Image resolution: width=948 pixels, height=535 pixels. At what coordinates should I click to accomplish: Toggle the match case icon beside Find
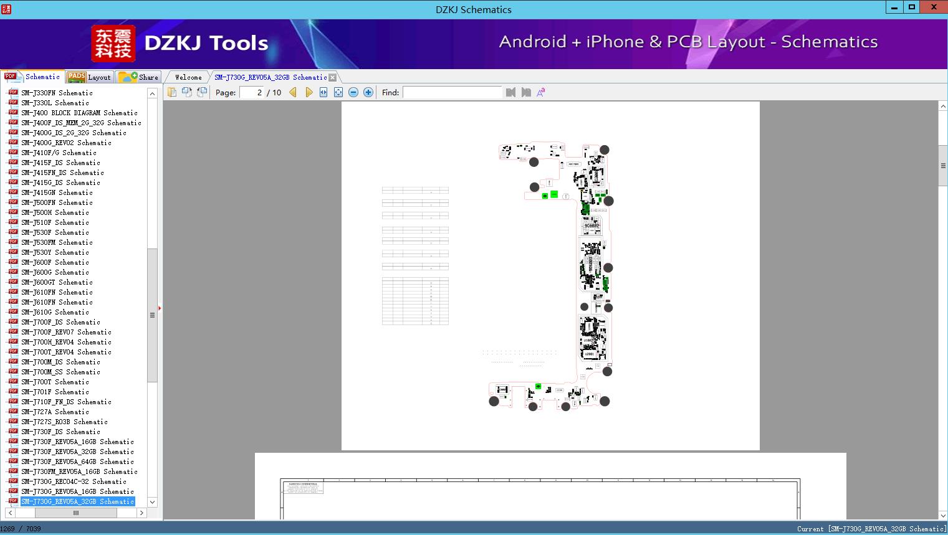tap(541, 92)
